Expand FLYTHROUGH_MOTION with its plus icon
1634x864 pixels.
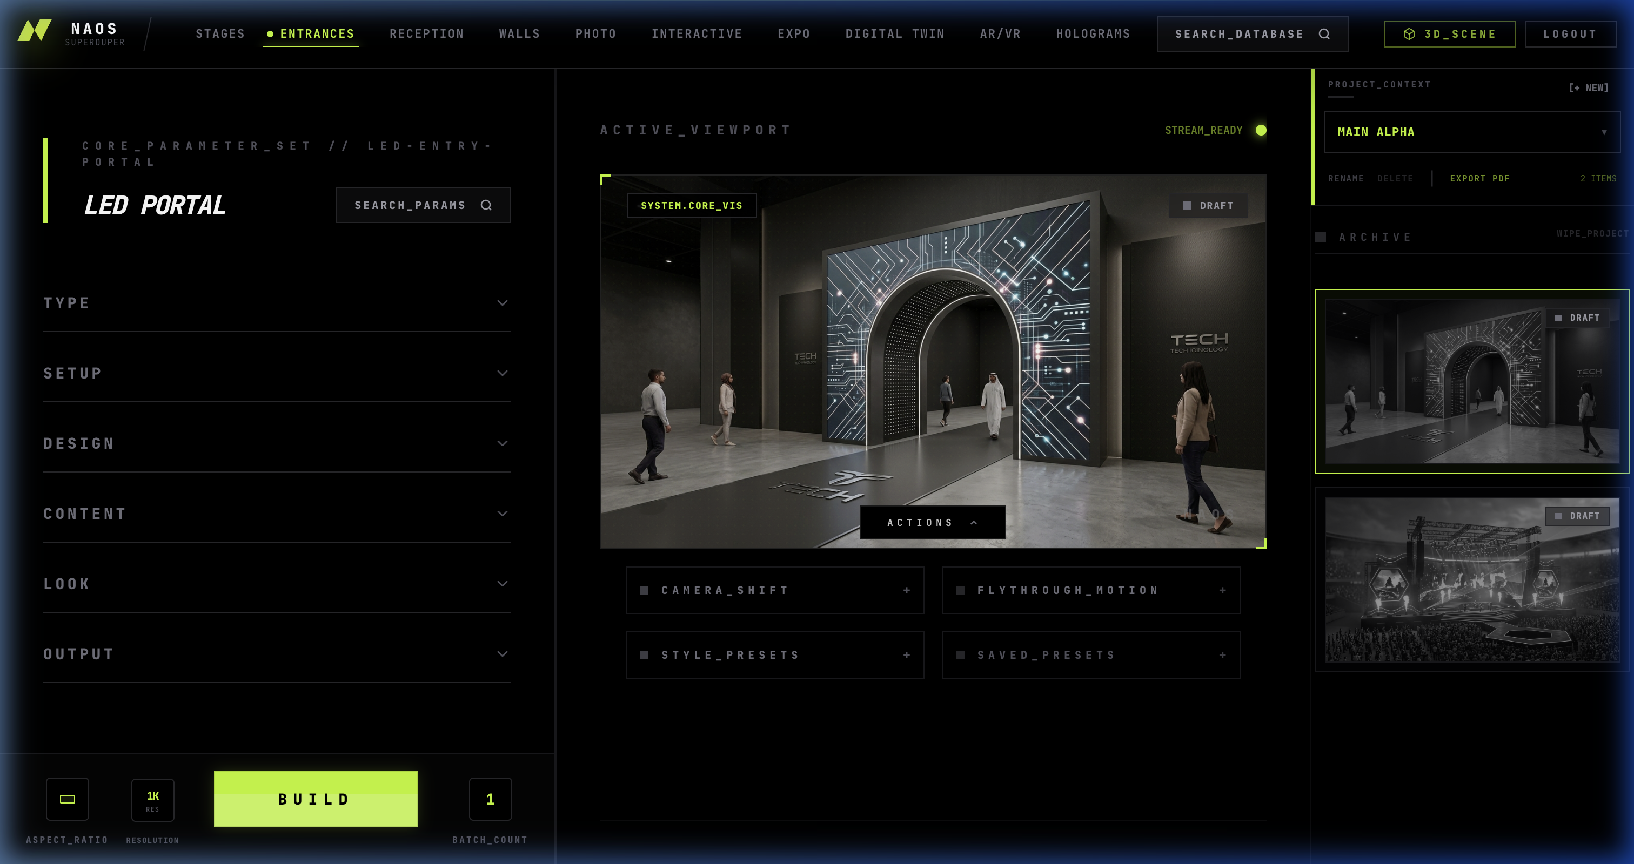click(x=1222, y=590)
